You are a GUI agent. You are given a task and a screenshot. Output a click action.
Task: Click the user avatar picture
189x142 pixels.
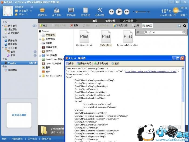pyautogui.click(x=8, y=11)
